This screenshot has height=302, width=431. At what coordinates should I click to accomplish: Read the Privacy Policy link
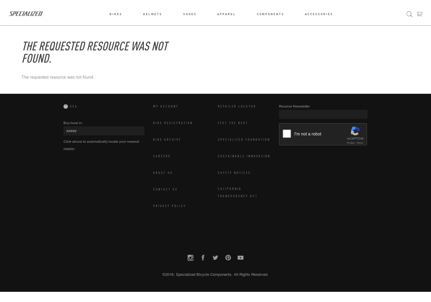pos(169,206)
